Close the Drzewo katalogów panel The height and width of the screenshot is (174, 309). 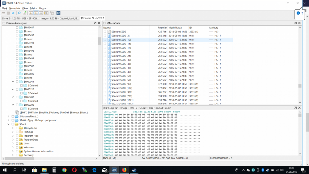click(x=99, y=23)
